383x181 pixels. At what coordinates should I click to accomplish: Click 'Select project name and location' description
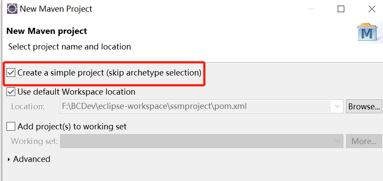(x=70, y=46)
